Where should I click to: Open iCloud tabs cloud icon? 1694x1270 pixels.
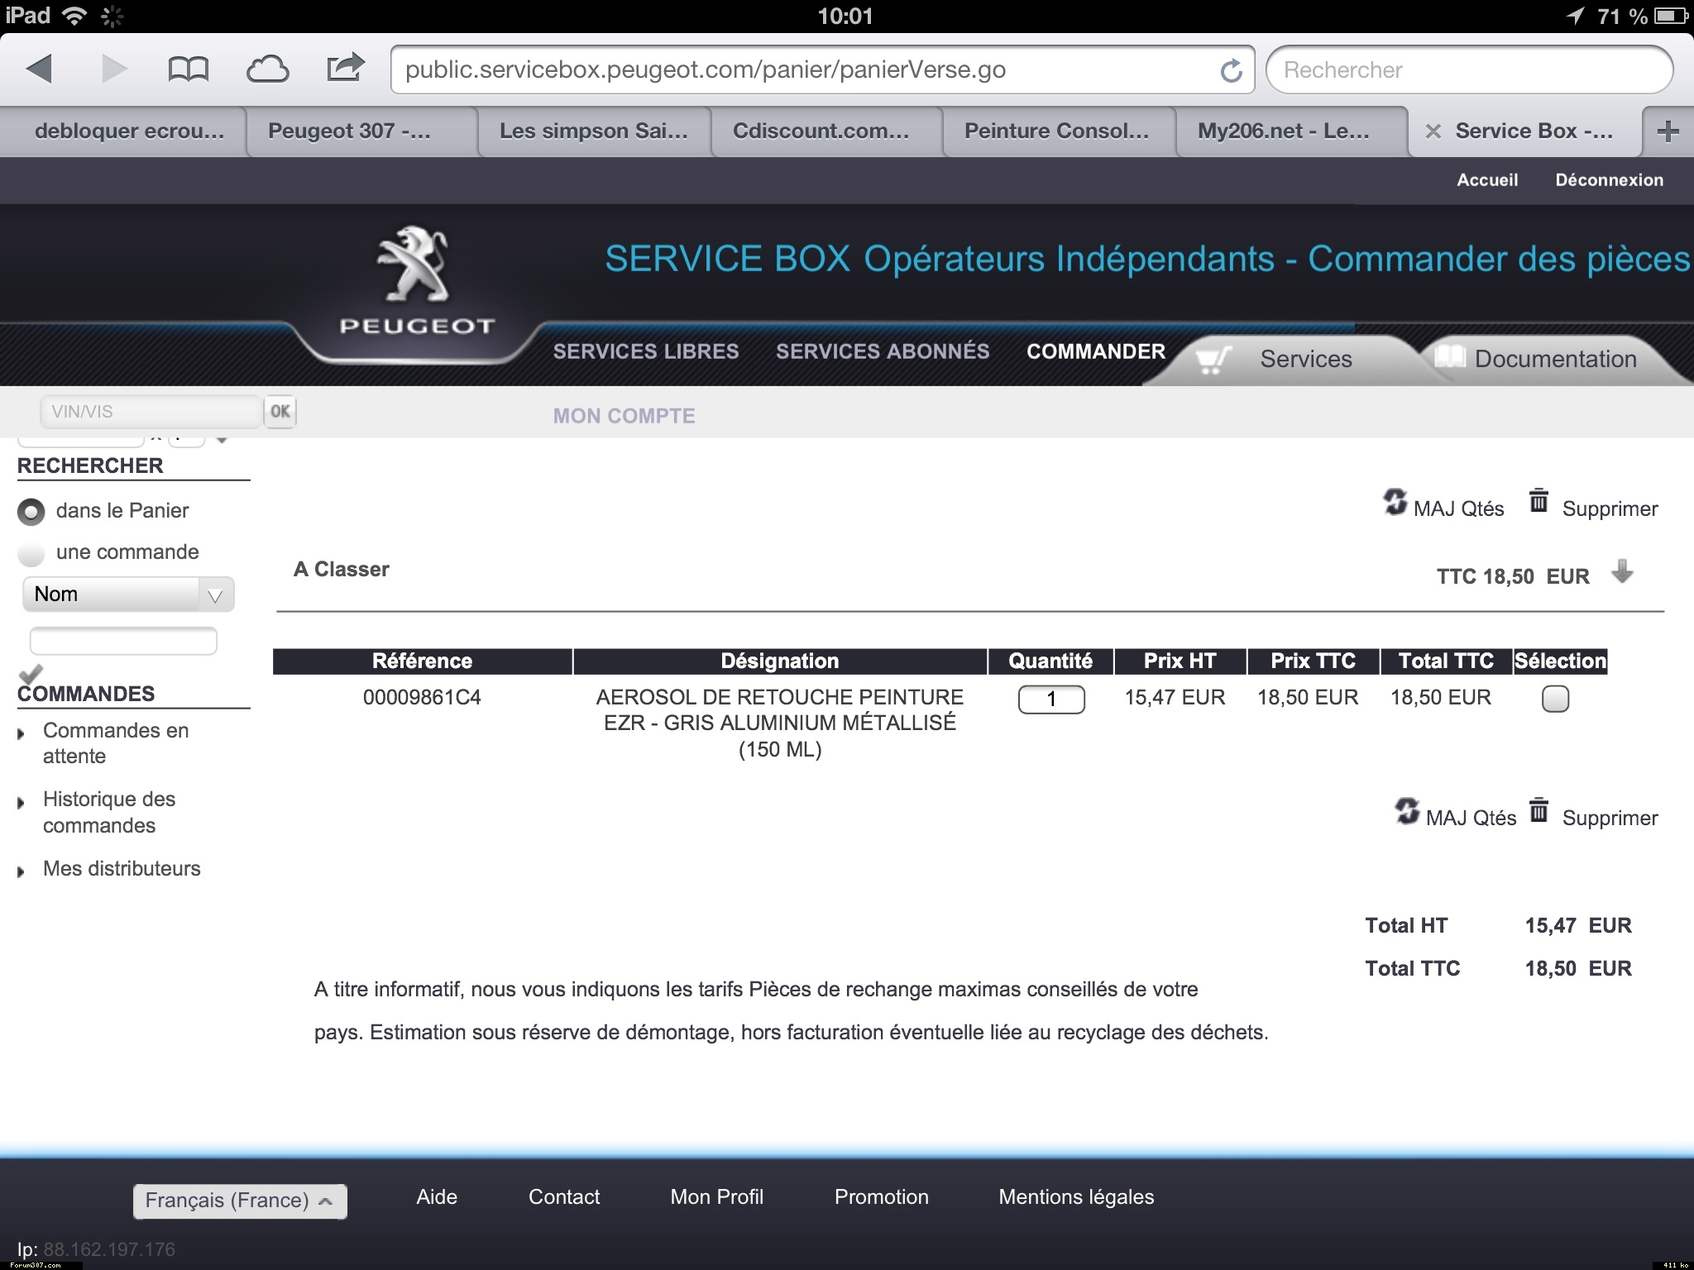pyautogui.click(x=267, y=69)
